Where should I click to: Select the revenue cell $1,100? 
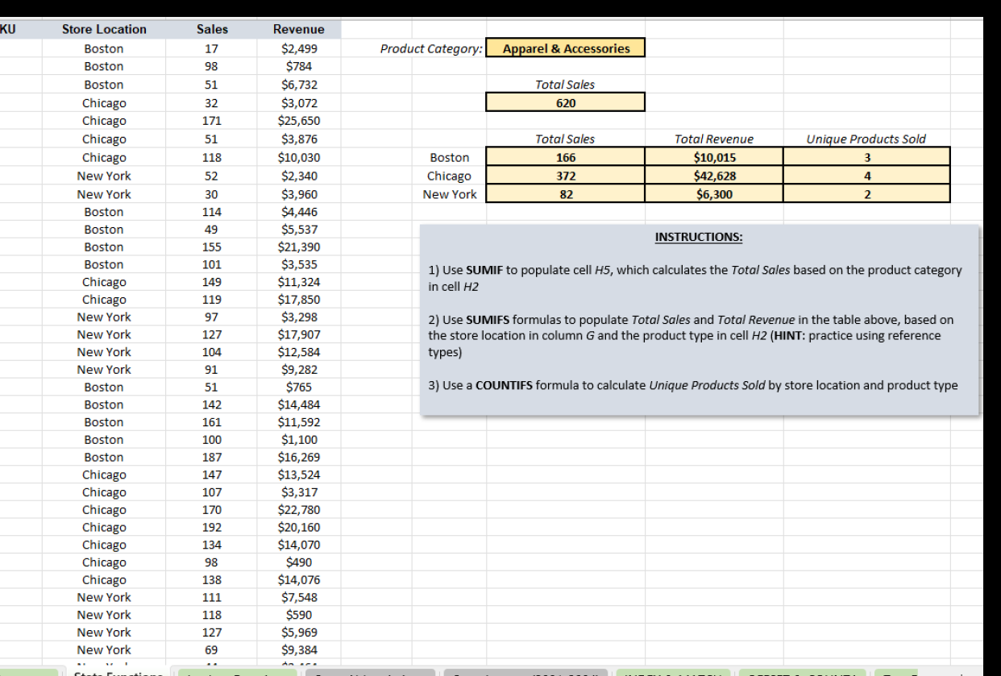(299, 440)
